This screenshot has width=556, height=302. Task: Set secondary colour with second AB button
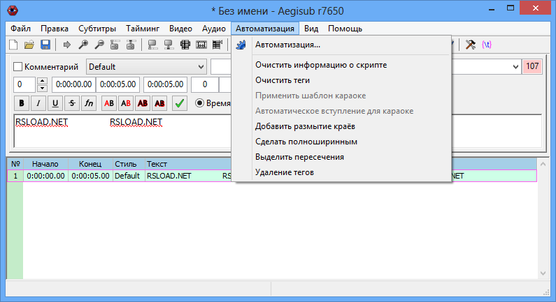(x=125, y=103)
